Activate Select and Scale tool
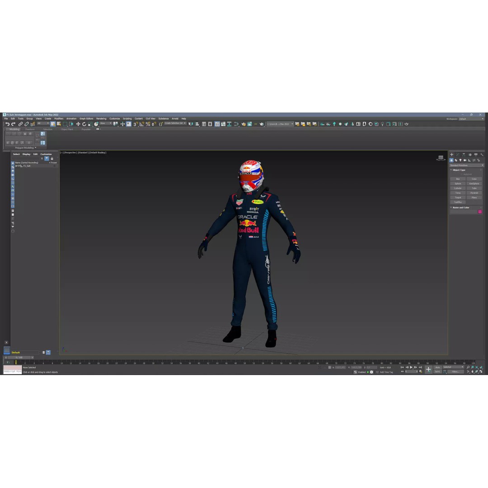 click(x=90, y=124)
